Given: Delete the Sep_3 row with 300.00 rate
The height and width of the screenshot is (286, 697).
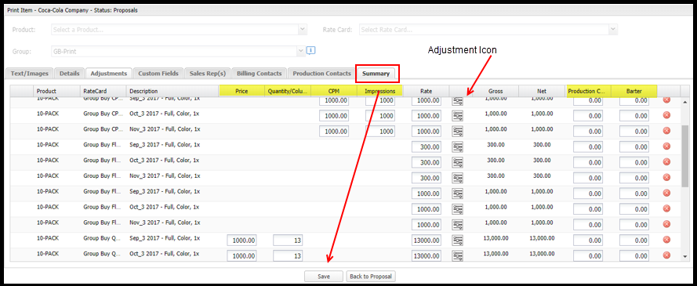Looking at the screenshot, I should click(x=666, y=146).
